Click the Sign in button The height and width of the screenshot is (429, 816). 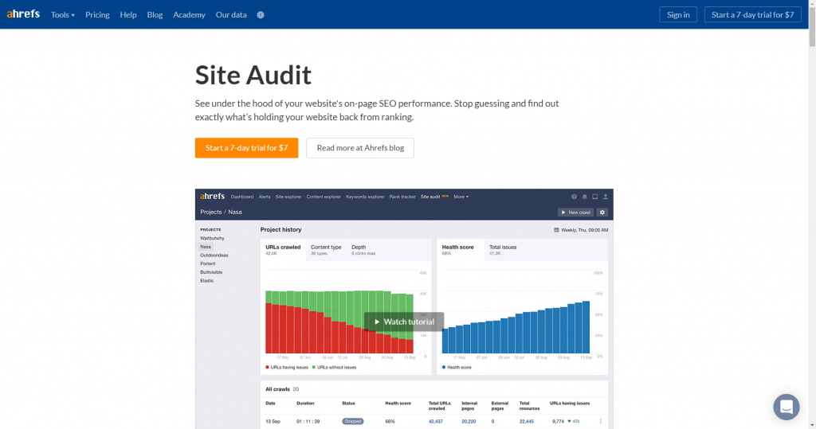point(678,14)
